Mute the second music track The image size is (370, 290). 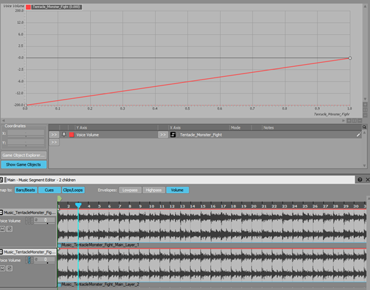(3, 268)
